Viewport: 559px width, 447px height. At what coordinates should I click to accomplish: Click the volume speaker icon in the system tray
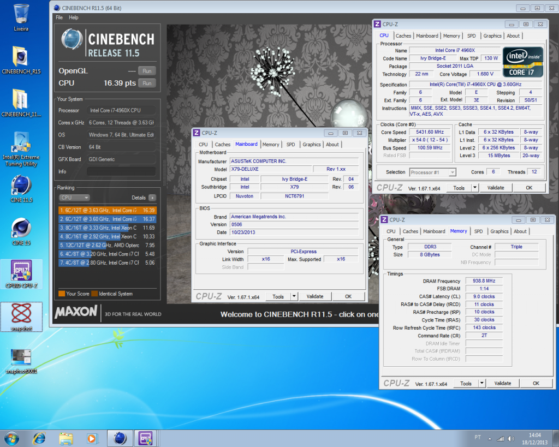511,439
